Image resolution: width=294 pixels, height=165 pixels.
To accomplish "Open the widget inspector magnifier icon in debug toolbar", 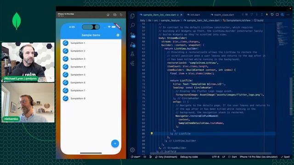I will (x=283, y=15).
